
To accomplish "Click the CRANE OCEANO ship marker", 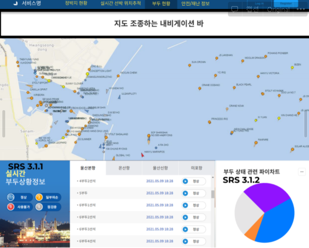I will tap(200, 88).
